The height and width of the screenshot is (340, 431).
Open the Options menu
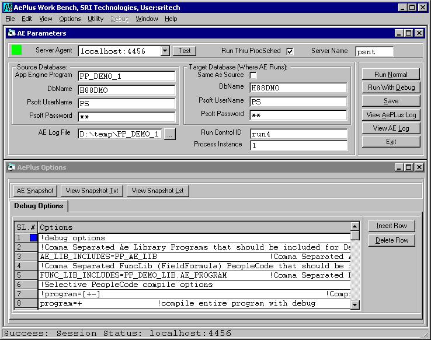click(70, 19)
